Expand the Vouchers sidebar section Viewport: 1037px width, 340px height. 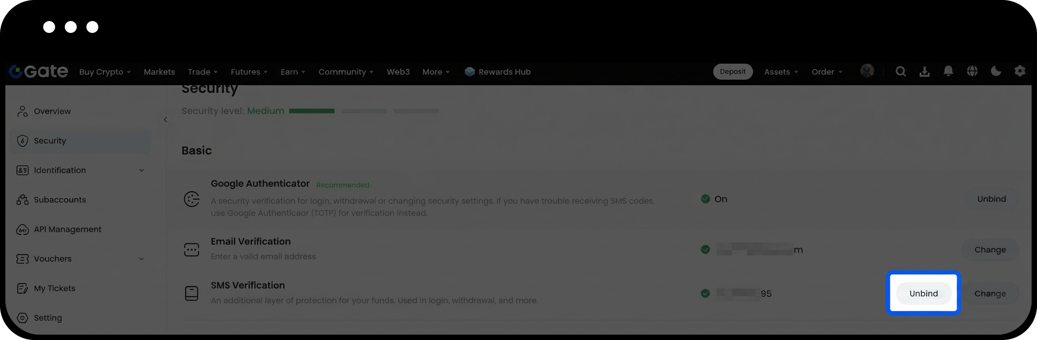click(x=142, y=259)
